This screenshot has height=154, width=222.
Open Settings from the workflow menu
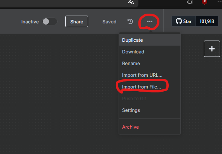pos(150,110)
